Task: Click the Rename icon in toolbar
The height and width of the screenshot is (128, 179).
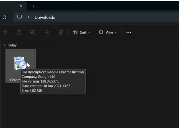Action: pyautogui.click(x=33, y=33)
